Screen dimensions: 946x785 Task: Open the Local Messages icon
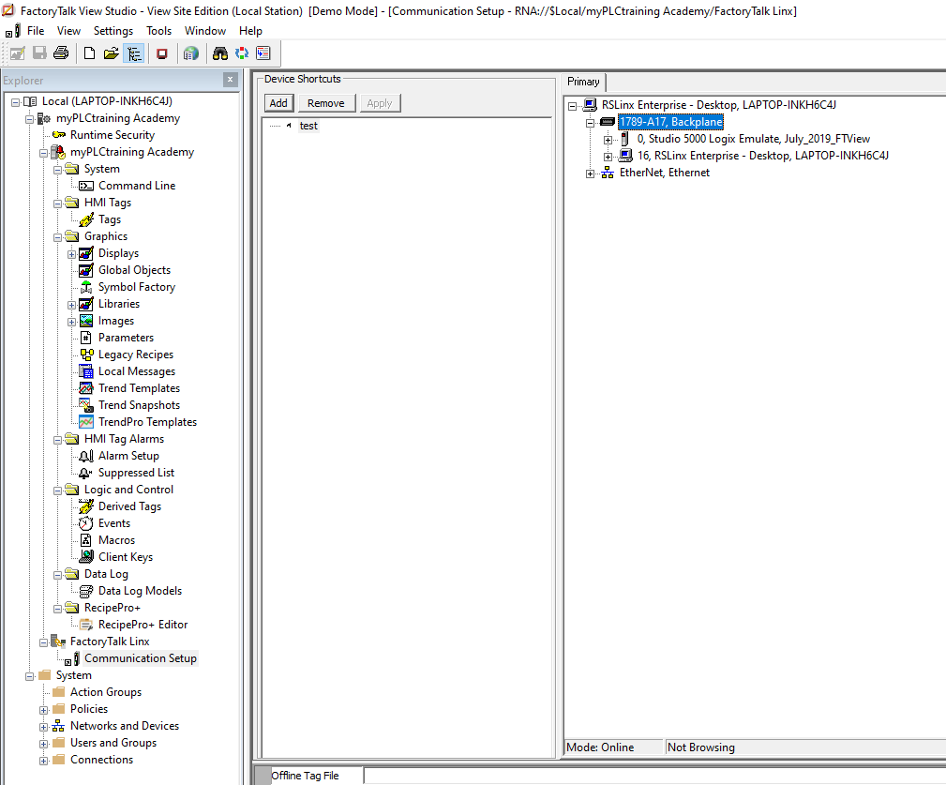[86, 371]
